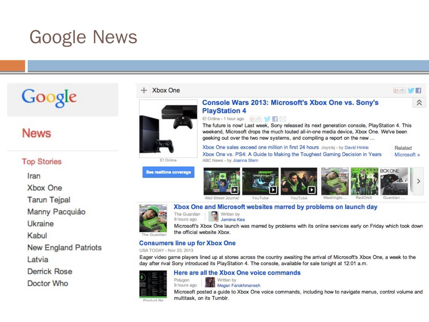Screen dimensions: 429x322
Task: Open Xbox One sales exceed one million article
Action: (261, 147)
